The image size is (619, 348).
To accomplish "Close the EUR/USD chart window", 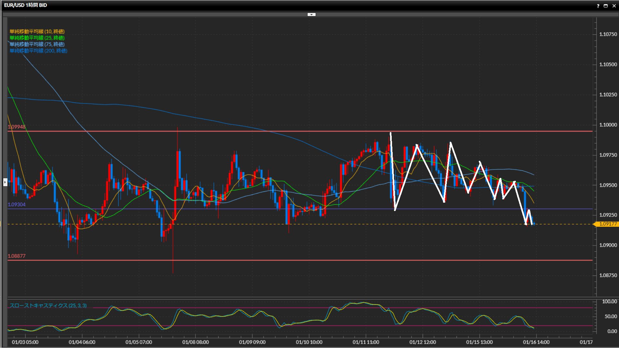I will (x=614, y=6).
